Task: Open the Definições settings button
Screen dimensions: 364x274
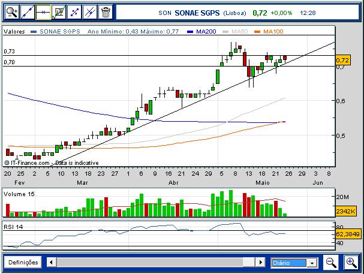Action: coord(23,263)
